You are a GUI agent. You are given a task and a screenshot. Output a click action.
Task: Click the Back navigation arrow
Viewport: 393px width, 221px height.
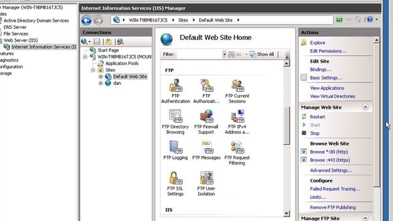click(87, 20)
